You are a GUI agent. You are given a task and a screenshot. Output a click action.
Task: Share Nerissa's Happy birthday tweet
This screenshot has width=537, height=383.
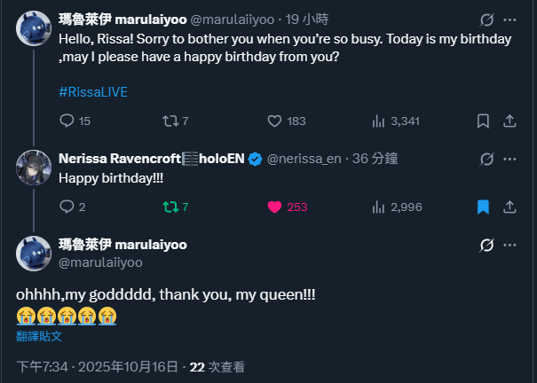pyautogui.click(x=509, y=207)
